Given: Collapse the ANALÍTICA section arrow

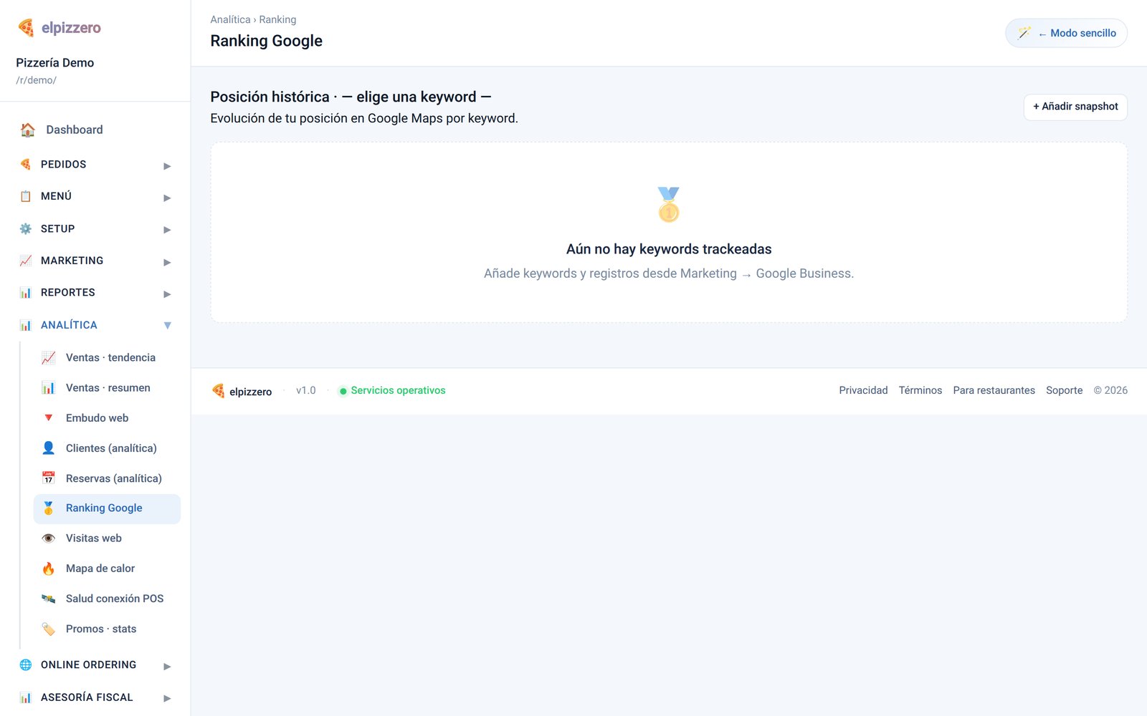Looking at the screenshot, I should (x=167, y=325).
